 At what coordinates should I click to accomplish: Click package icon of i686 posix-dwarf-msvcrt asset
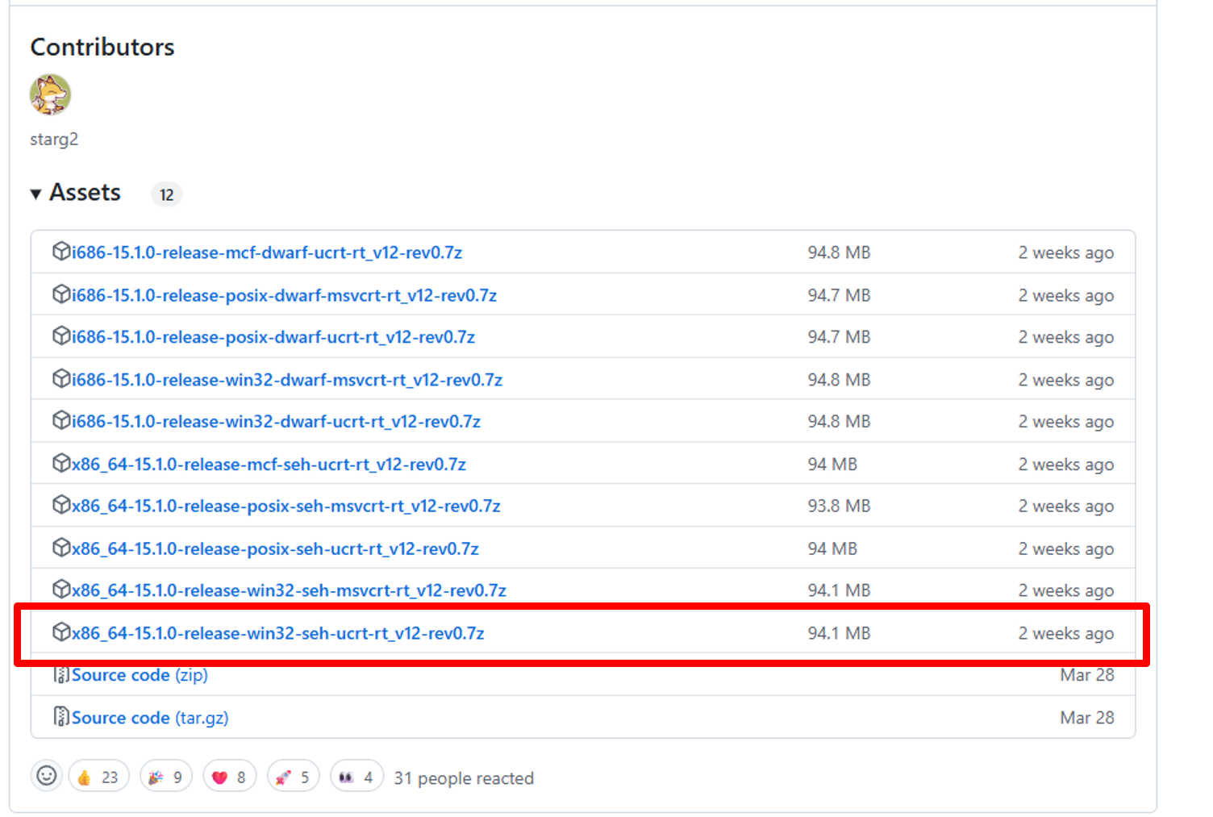click(x=61, y=294)
